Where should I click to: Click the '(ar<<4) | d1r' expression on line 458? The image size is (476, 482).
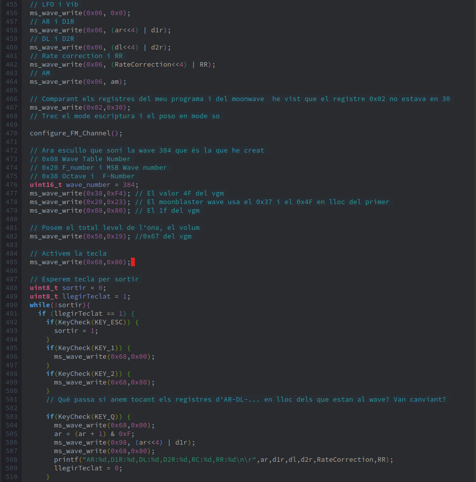pos(138,30)
